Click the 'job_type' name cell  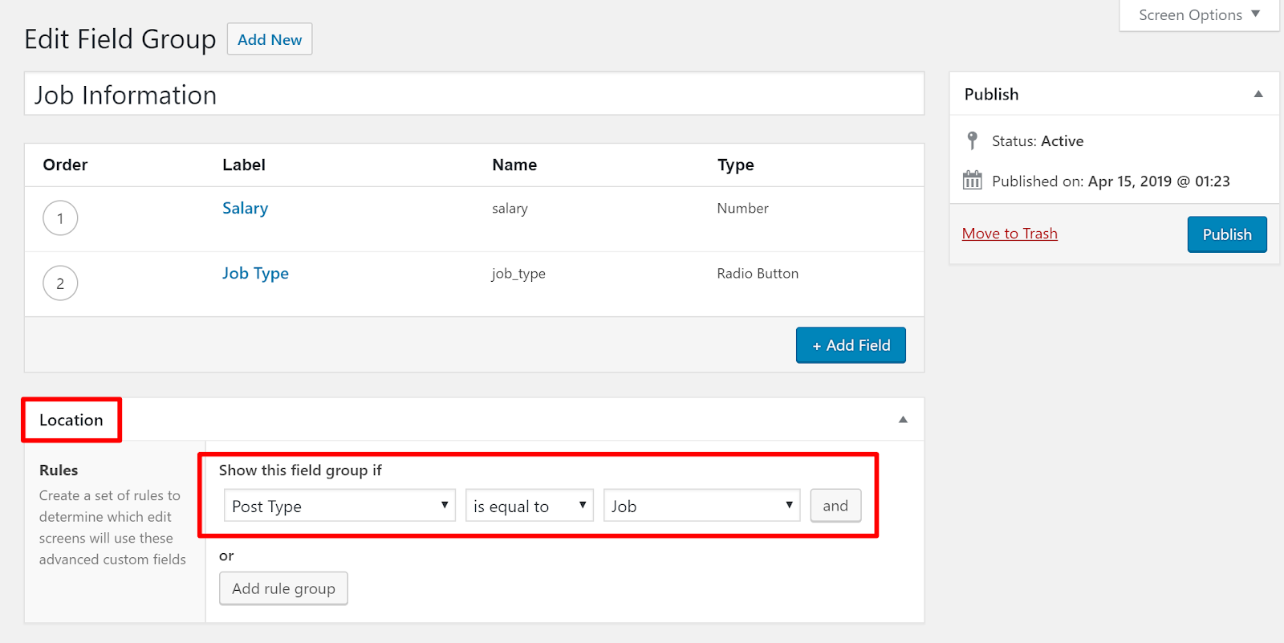[518, 274]
